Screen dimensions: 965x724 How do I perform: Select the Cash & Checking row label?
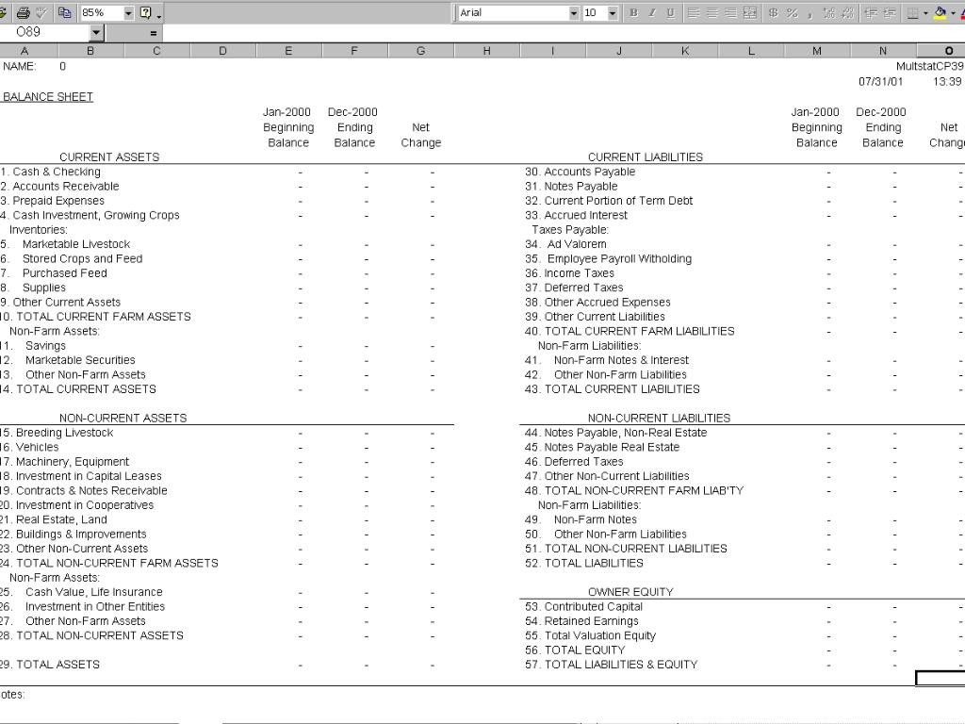(x=57, y=172)
